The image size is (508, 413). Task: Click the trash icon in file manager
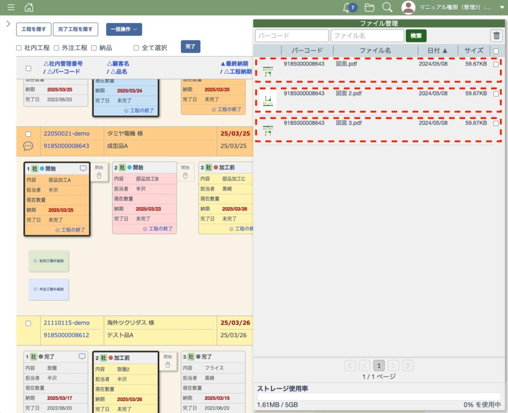point(496,36)
